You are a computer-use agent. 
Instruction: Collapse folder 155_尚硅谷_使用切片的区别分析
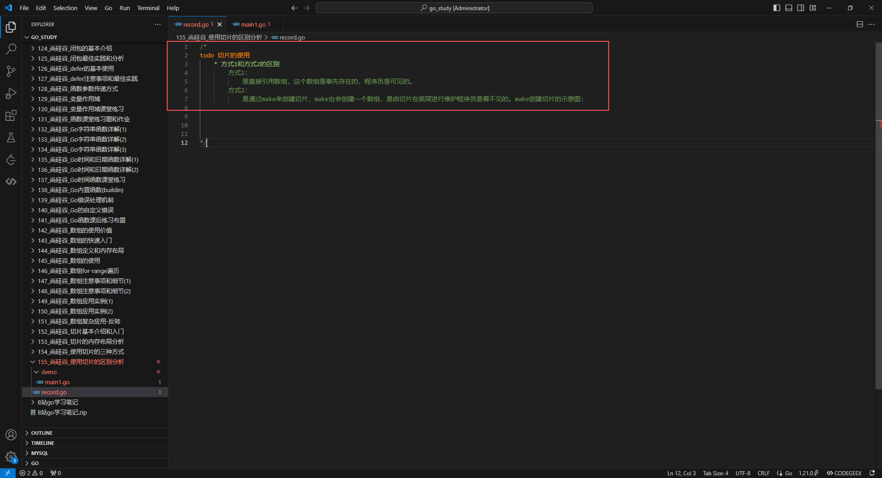point(95,362)
